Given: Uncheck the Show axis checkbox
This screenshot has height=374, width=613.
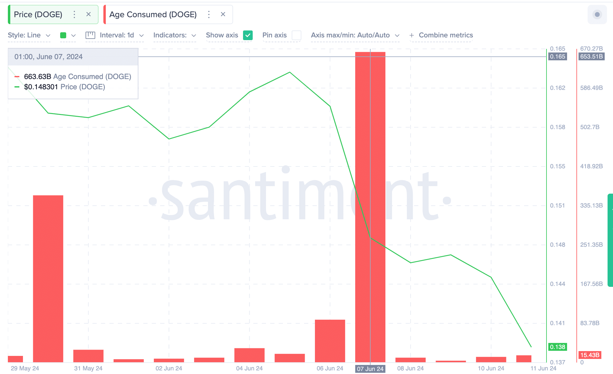Looking at the screenshot, I should [x=248, y=35].
